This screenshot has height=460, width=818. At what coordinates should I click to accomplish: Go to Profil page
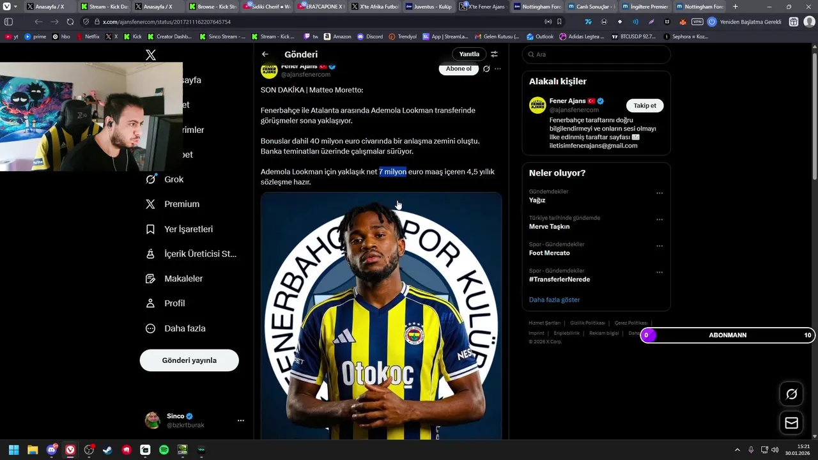166,303
